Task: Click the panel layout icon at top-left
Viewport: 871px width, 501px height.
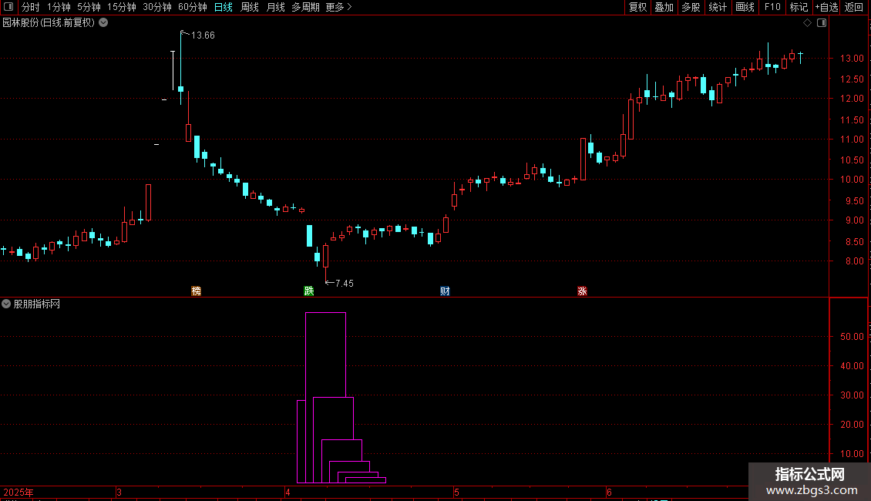Action: (x=8, y=7)
